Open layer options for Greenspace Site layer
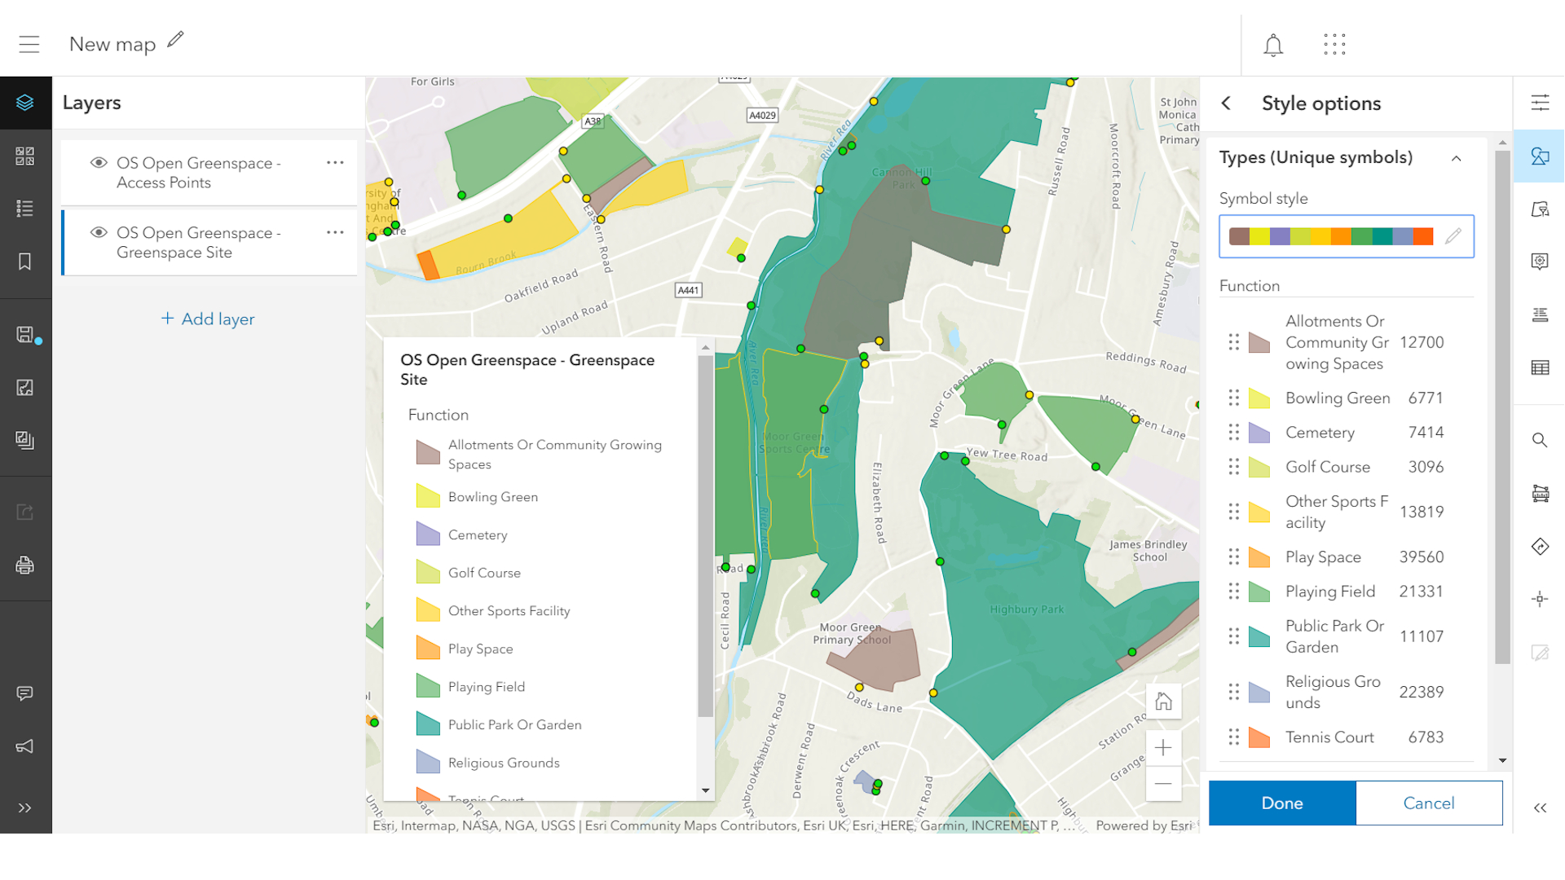1565x880 pixels. (x=335, y=232)
